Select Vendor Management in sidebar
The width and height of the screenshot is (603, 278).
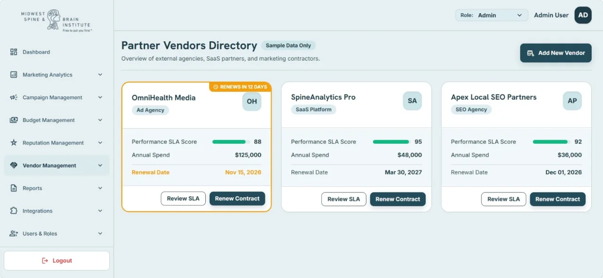coord(57,166)
